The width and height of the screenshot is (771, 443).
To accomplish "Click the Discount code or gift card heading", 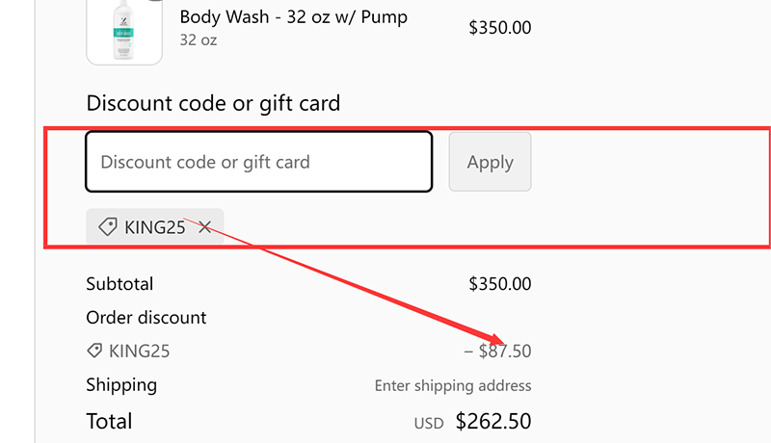I will 213,103.
